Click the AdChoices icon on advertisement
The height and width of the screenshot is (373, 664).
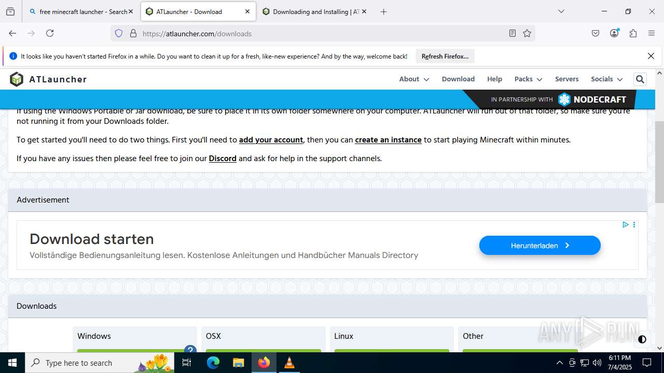[x=626, y=224]
